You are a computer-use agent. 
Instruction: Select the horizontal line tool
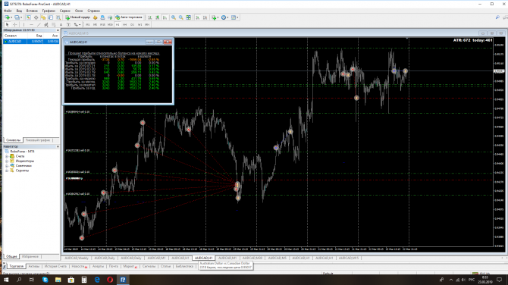coord(31,24)
